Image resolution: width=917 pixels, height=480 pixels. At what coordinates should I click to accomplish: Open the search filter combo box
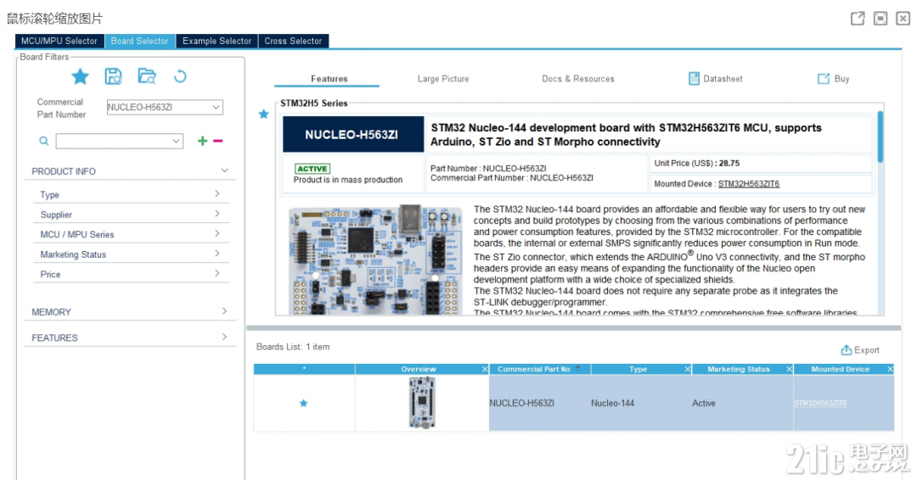coord(120,141)
